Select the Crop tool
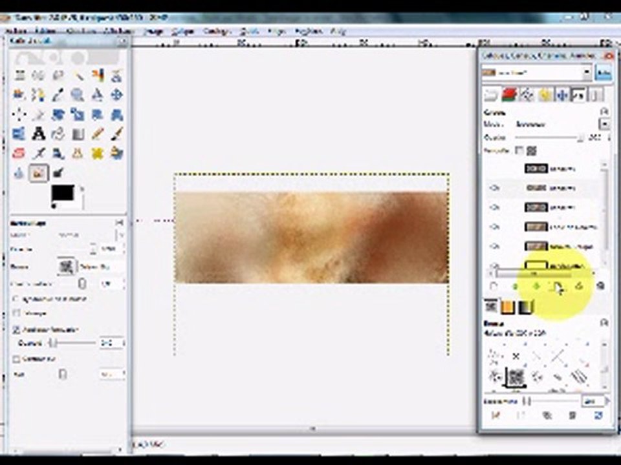621x465 pixels. [x=38, y=115]
